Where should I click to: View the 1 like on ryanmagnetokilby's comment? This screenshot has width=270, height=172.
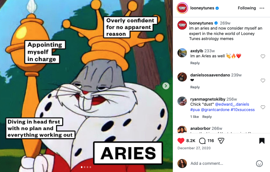[x=194, y=117]
